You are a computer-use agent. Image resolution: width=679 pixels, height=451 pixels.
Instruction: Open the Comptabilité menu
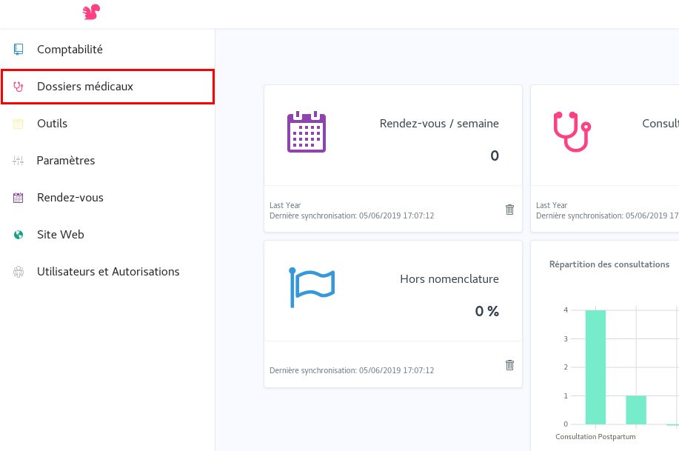(70, 50)
